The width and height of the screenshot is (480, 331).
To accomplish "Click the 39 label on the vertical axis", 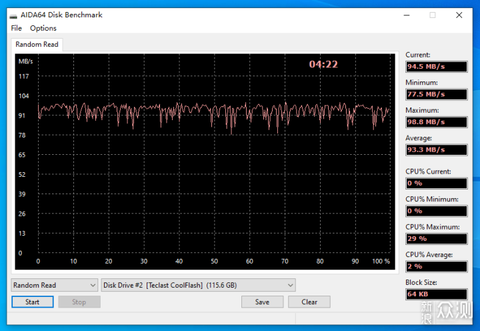I will point(22,194).
